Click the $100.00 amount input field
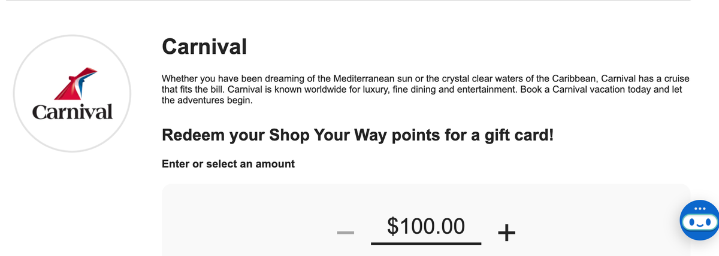The height and width of the screenshot is (256, 719). coord(426,227)
